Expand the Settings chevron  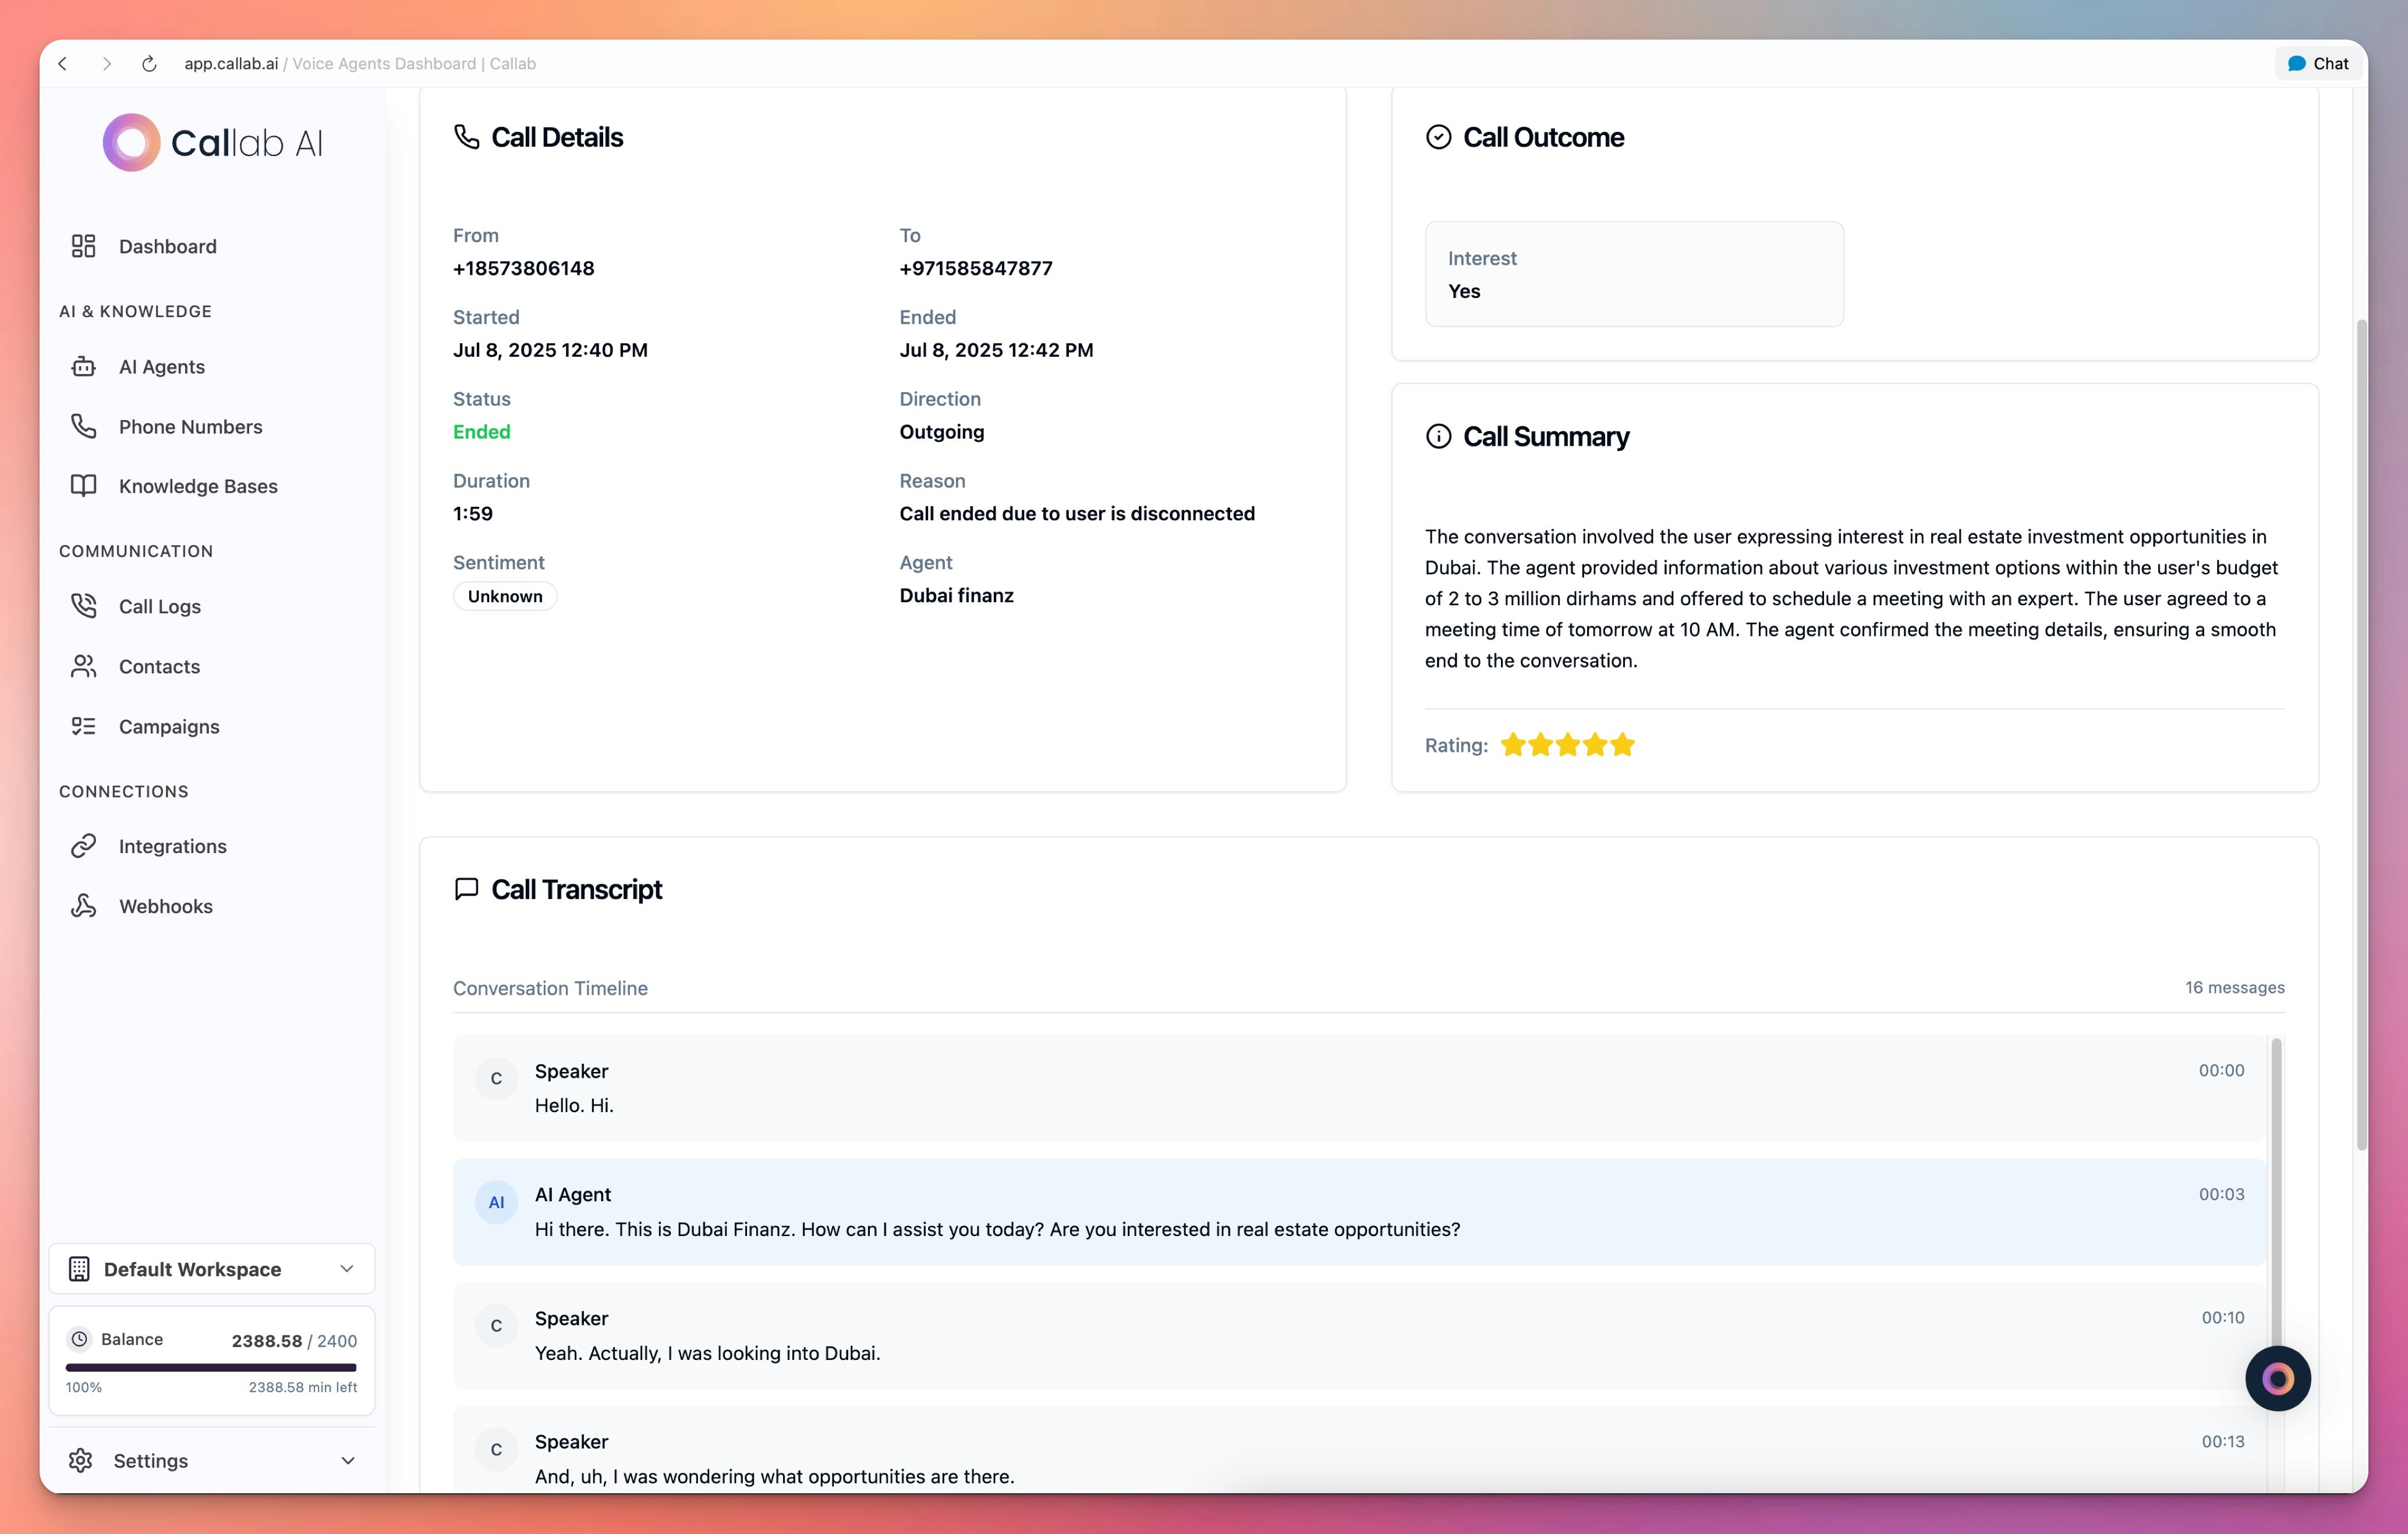point(348,1461)
